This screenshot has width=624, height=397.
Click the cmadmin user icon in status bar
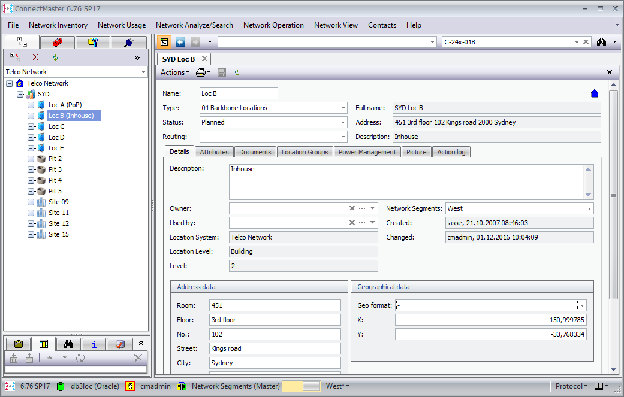coord(129,386)
